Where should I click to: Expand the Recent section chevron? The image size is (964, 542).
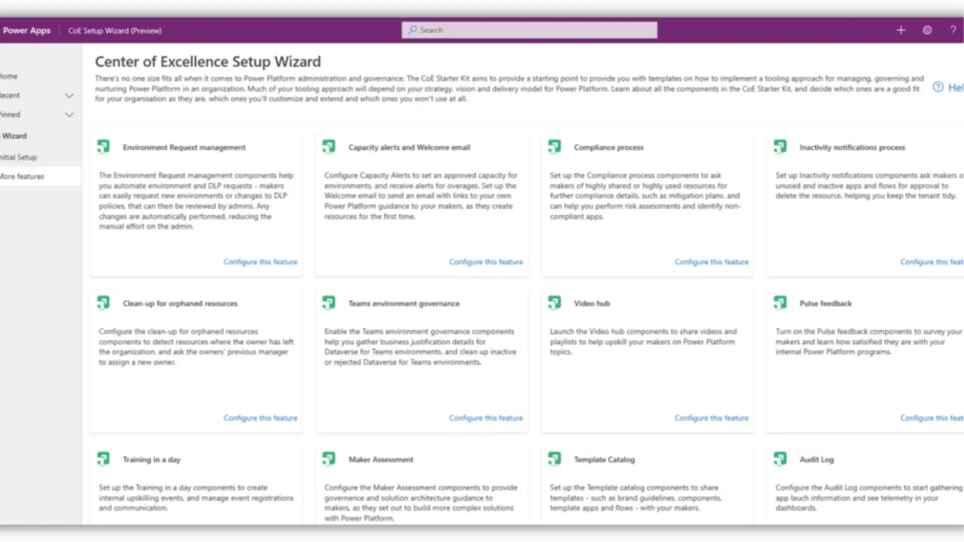click(x=69, y=95)
